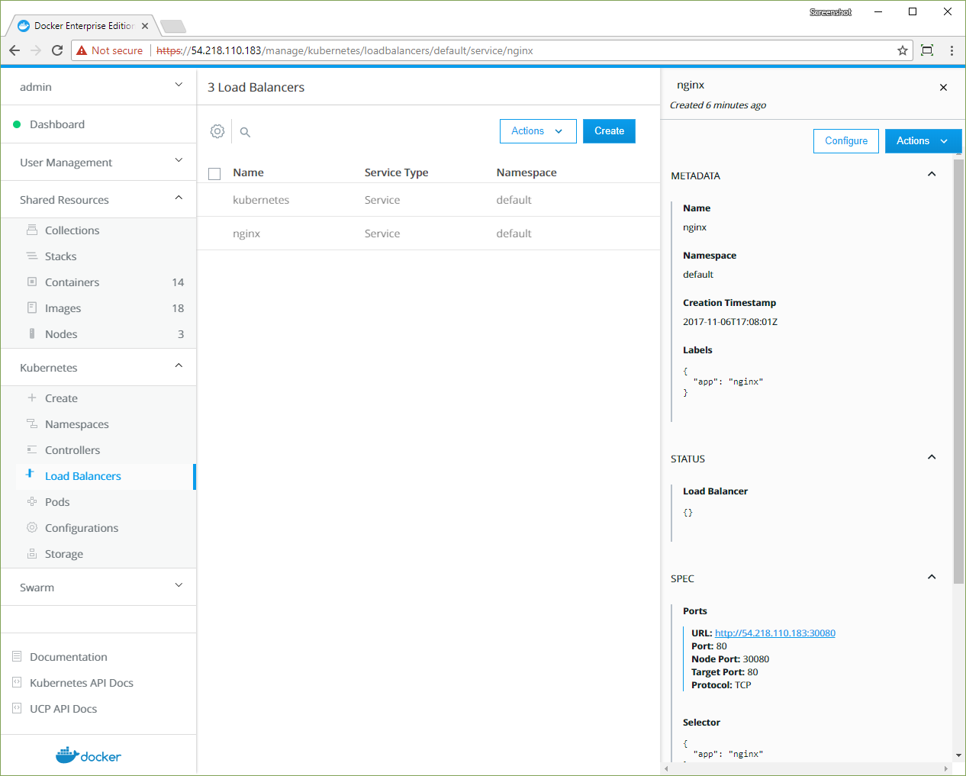The image size is (966, 776).
Task: Open the Actions dropdown next to Create
Action: pos(537,131)
